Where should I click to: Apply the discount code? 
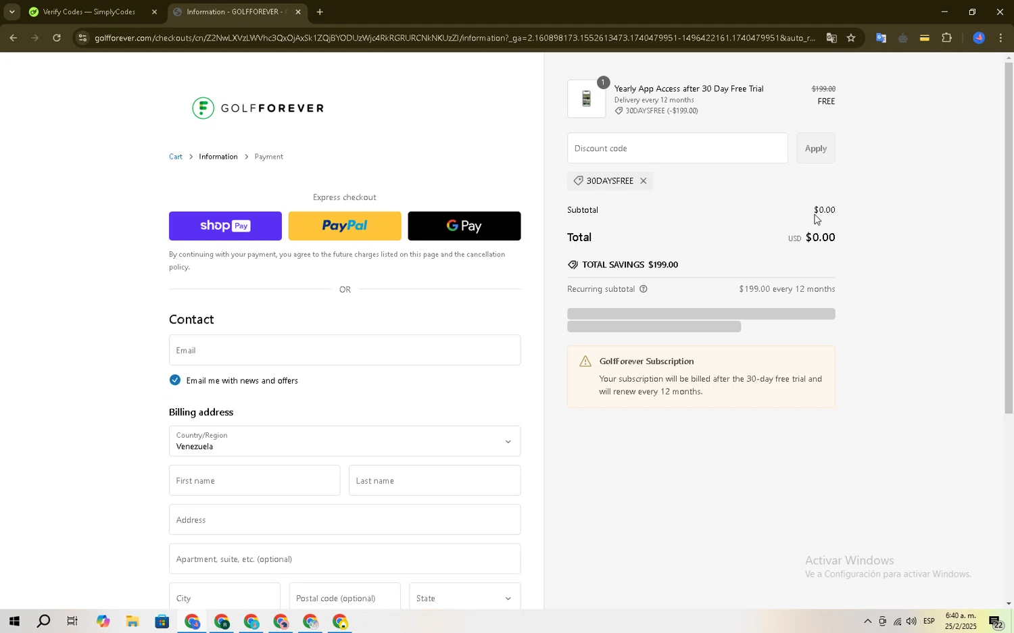pyautogui.click(x=816, y=149)
